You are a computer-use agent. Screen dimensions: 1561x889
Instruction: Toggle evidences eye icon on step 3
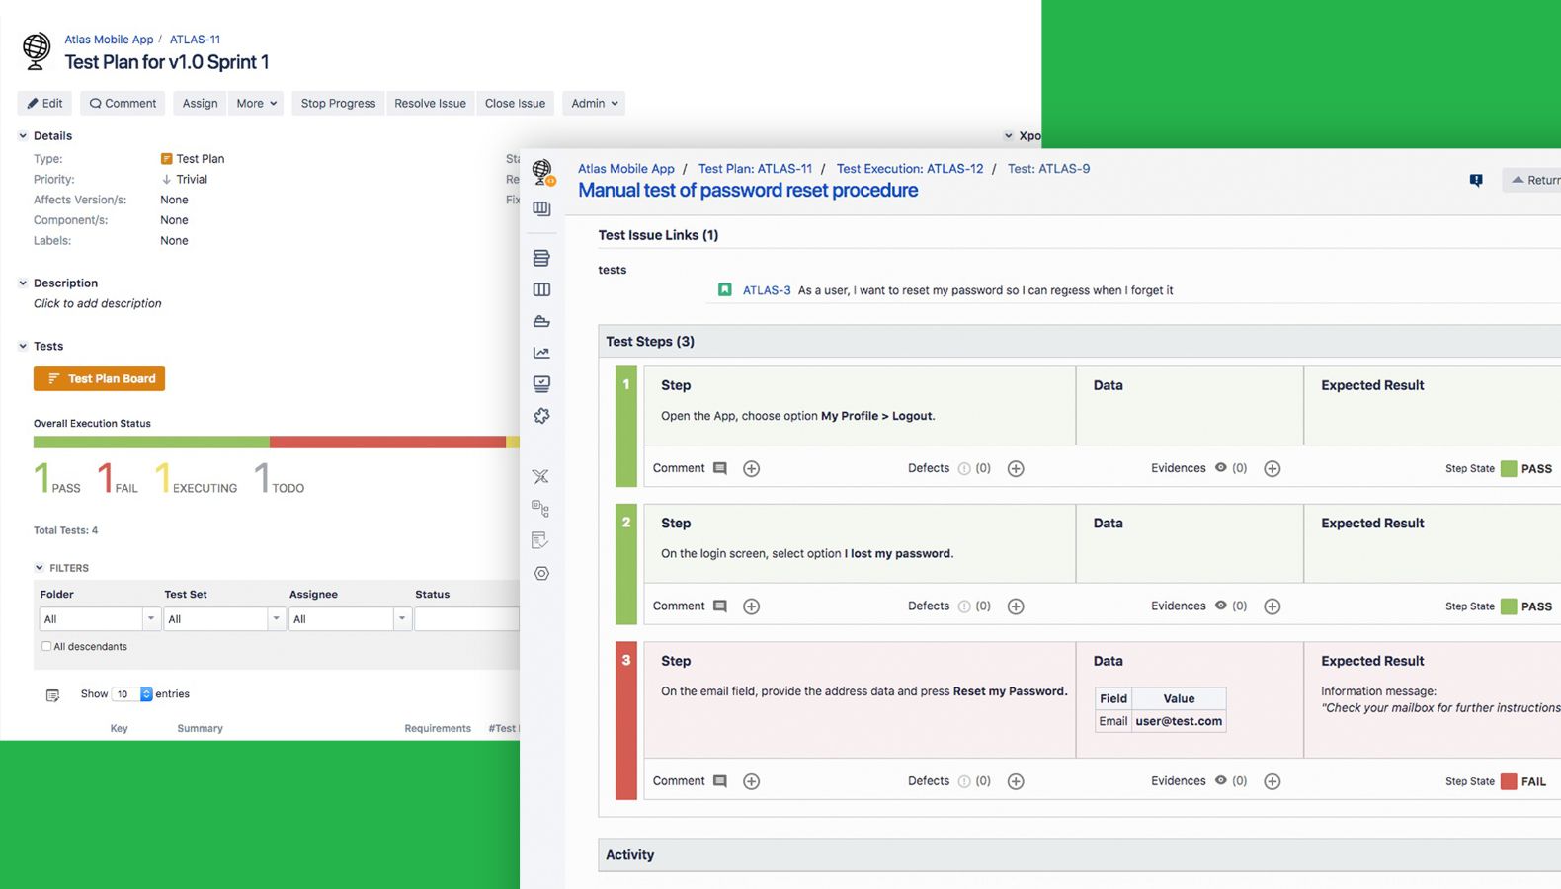click(x=1220, y=780)
